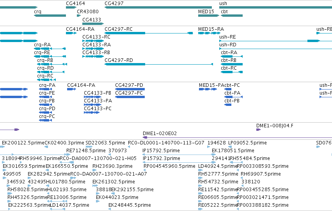Click EST RE71248.5prime

[86, 151]
